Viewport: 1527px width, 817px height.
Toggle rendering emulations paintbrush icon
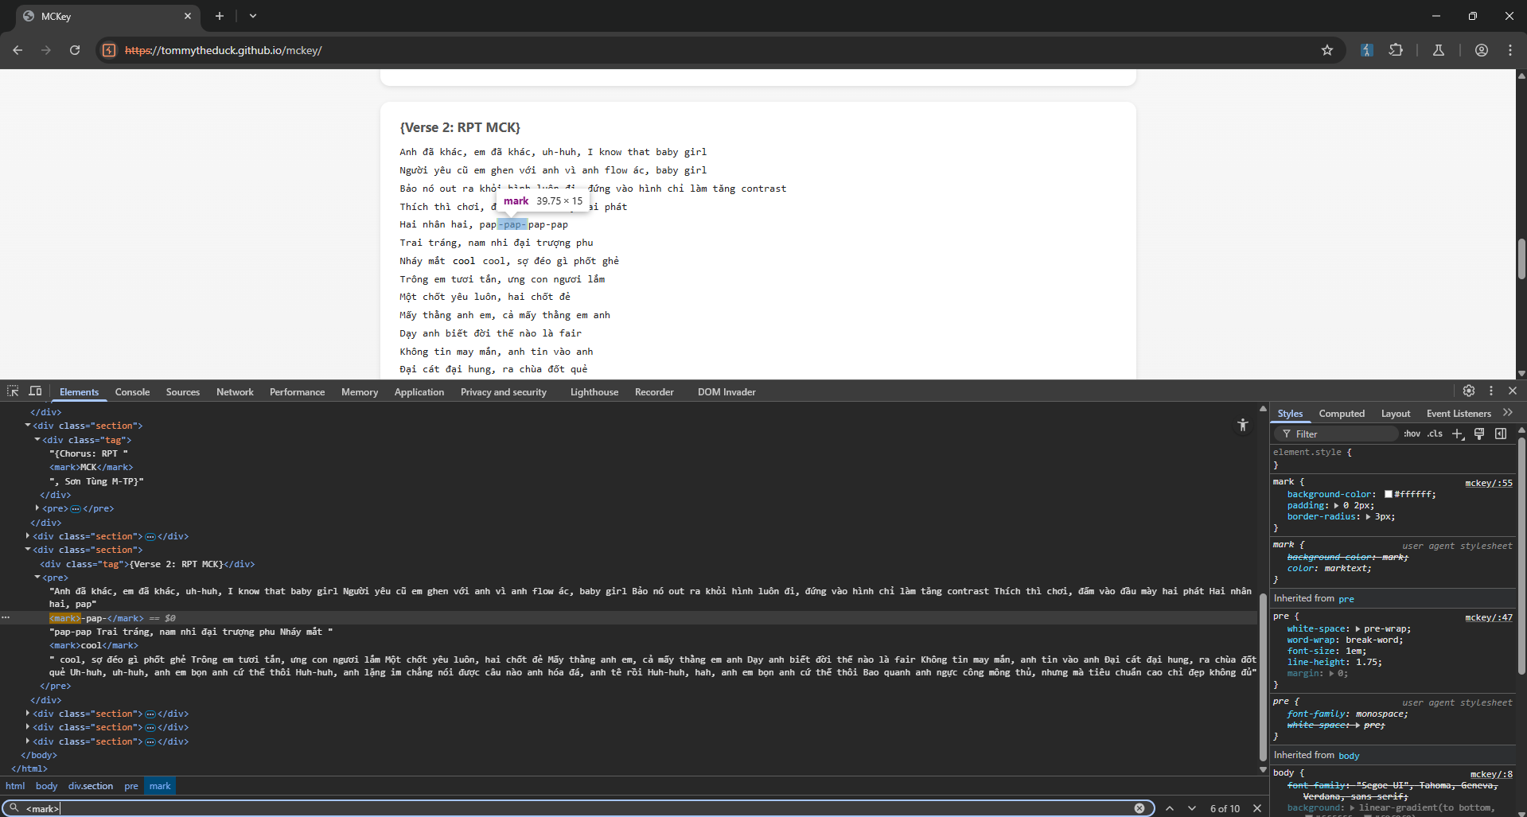pyautogui.click(x=1479, y=434)
